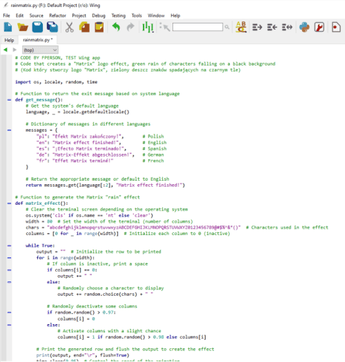Open the Refactor menu

coord(57,15)
